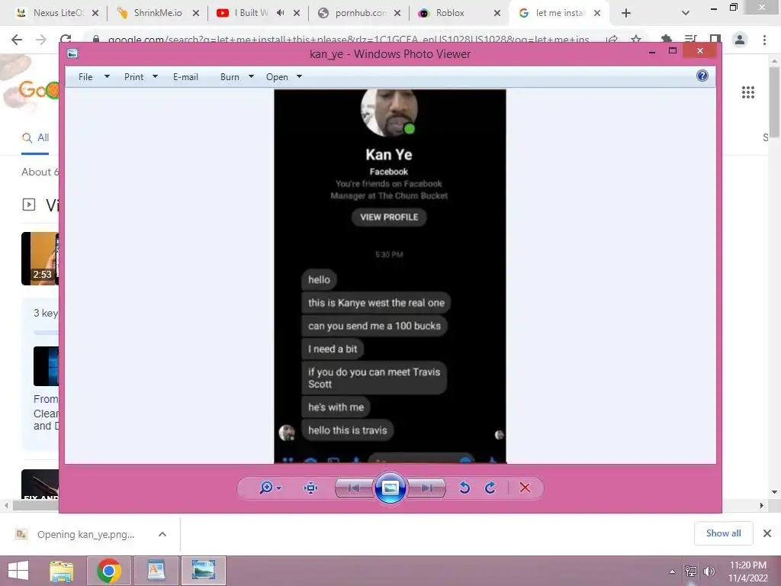The image size is (781, 586).
Task: Open the Print menu
Action: (x=134, y=77)
